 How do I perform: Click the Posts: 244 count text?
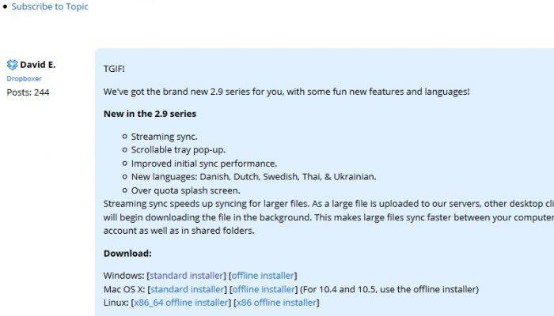click(28, 92)
